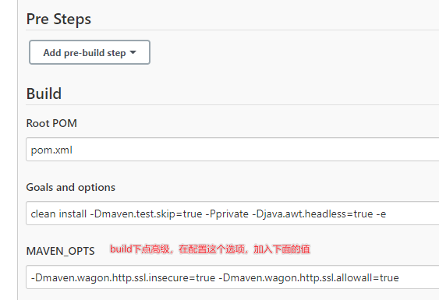
Task: Click the red Chinese annotation text
Action: point(210,249)
